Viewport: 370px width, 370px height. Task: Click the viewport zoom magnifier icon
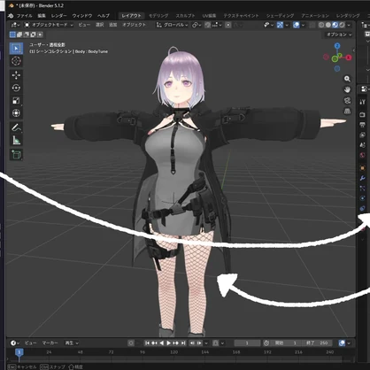click(x=347, y=79)
